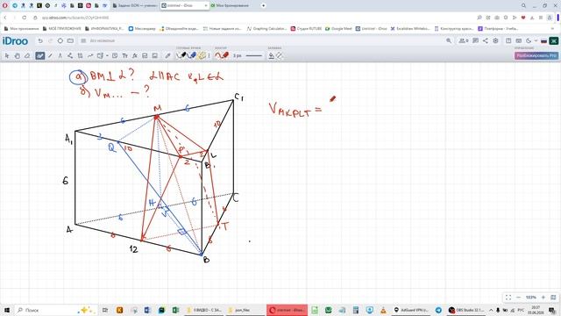Zoom out with the minus button
The width and height of the screenshot is (561, 316).
tap(518, 298)
